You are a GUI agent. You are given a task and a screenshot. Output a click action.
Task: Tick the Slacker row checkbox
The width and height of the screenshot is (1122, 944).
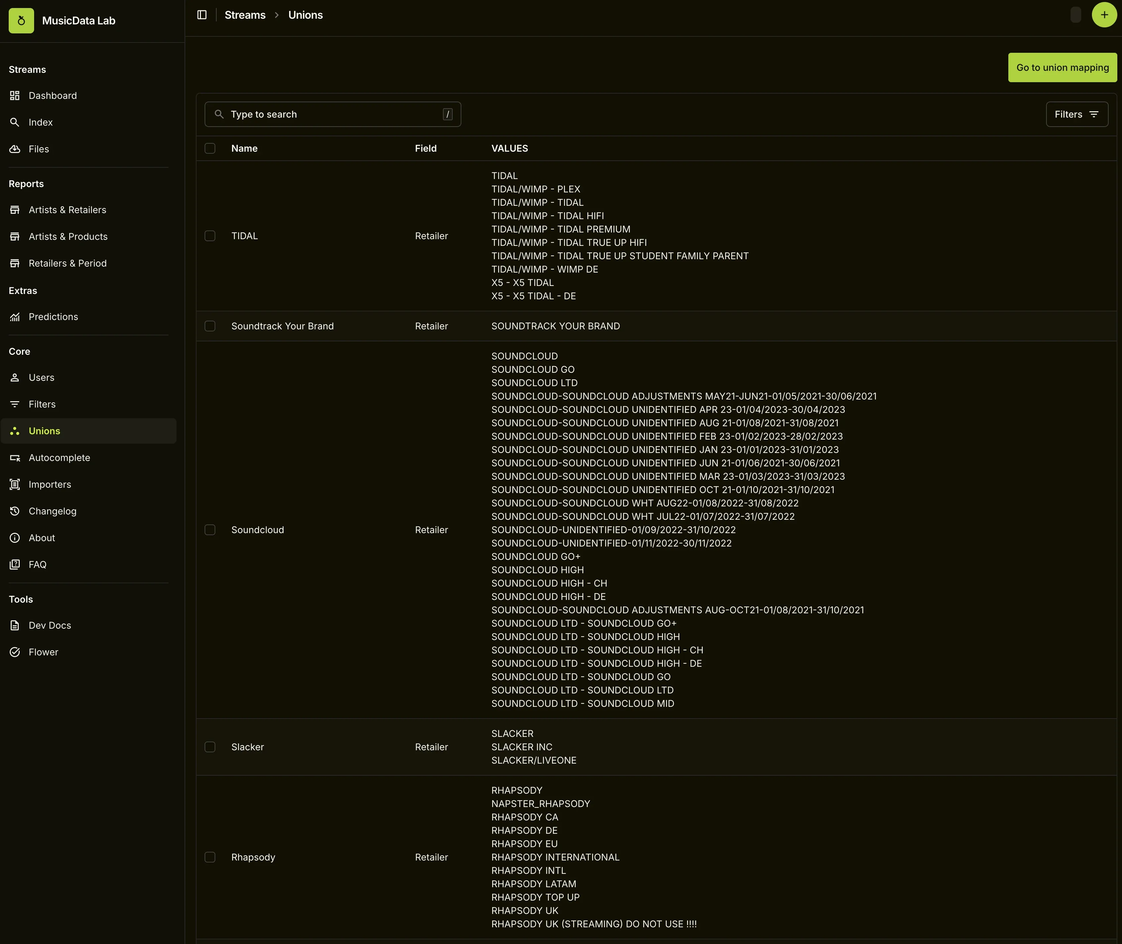pos(210,747)
